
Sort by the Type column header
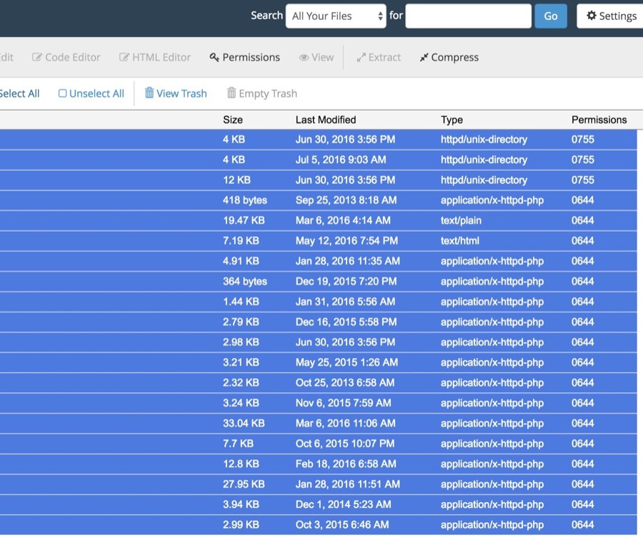pyautogui.click(x=452, y=120)
